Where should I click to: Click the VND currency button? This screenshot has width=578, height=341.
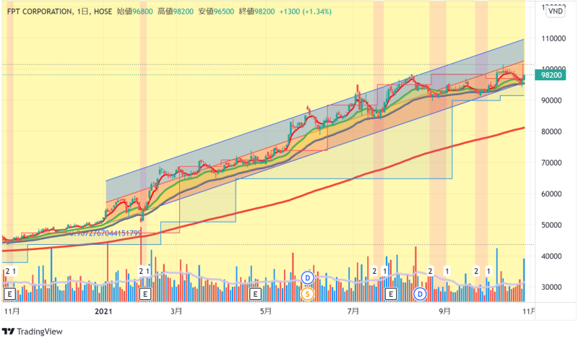click(555, 11)
